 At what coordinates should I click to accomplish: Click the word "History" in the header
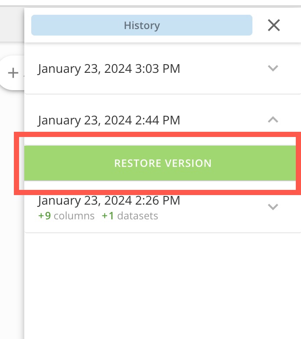click(141, 26)
